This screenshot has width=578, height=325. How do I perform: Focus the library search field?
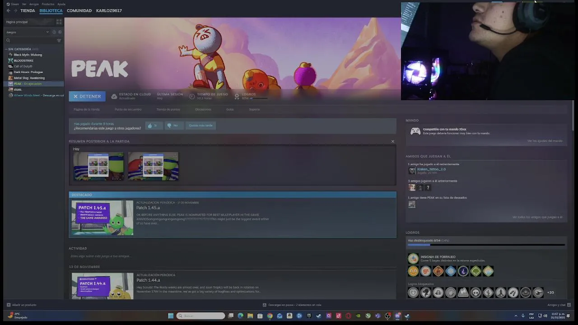pos(29,41)
